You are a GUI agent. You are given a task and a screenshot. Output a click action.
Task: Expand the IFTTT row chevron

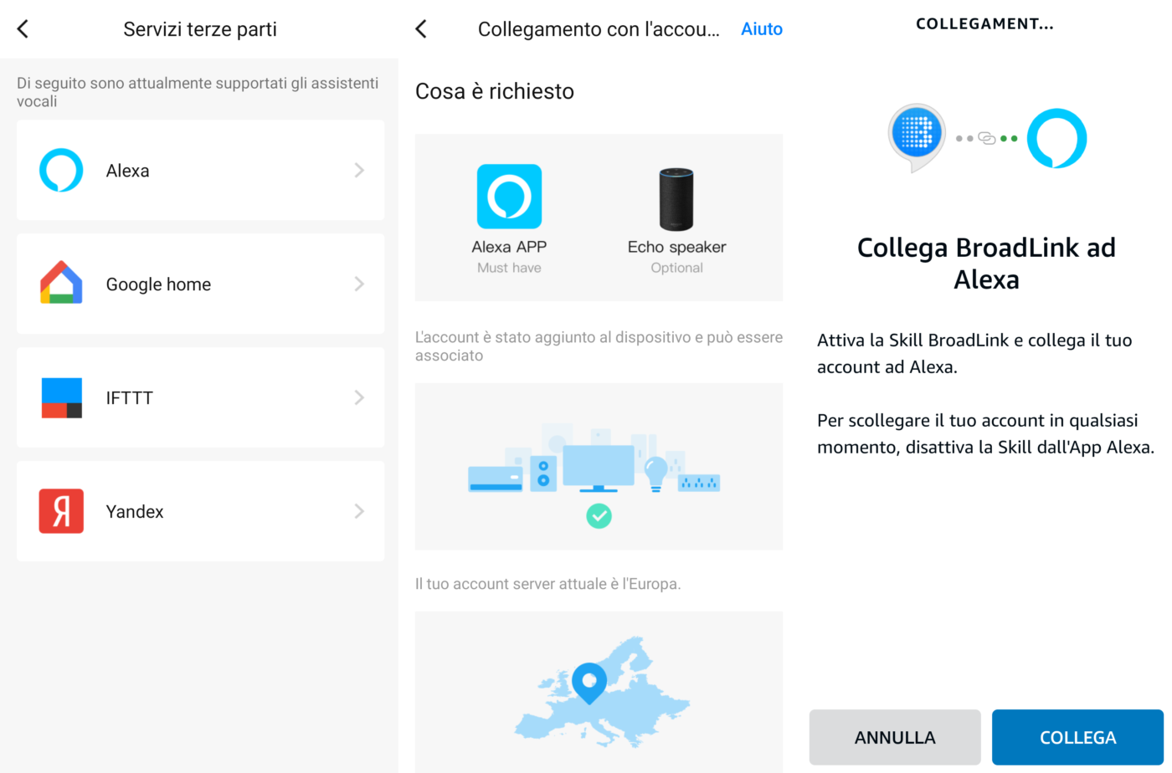359,397
